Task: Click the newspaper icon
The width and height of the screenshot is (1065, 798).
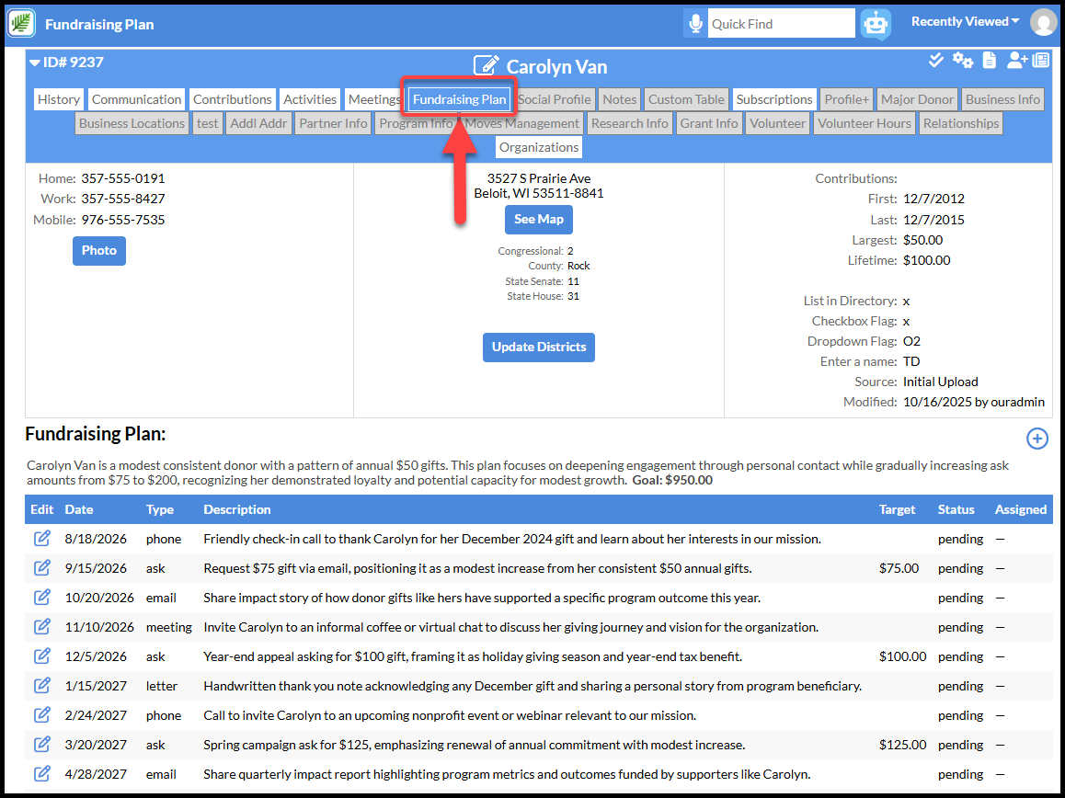Action: pos(1040,61)
